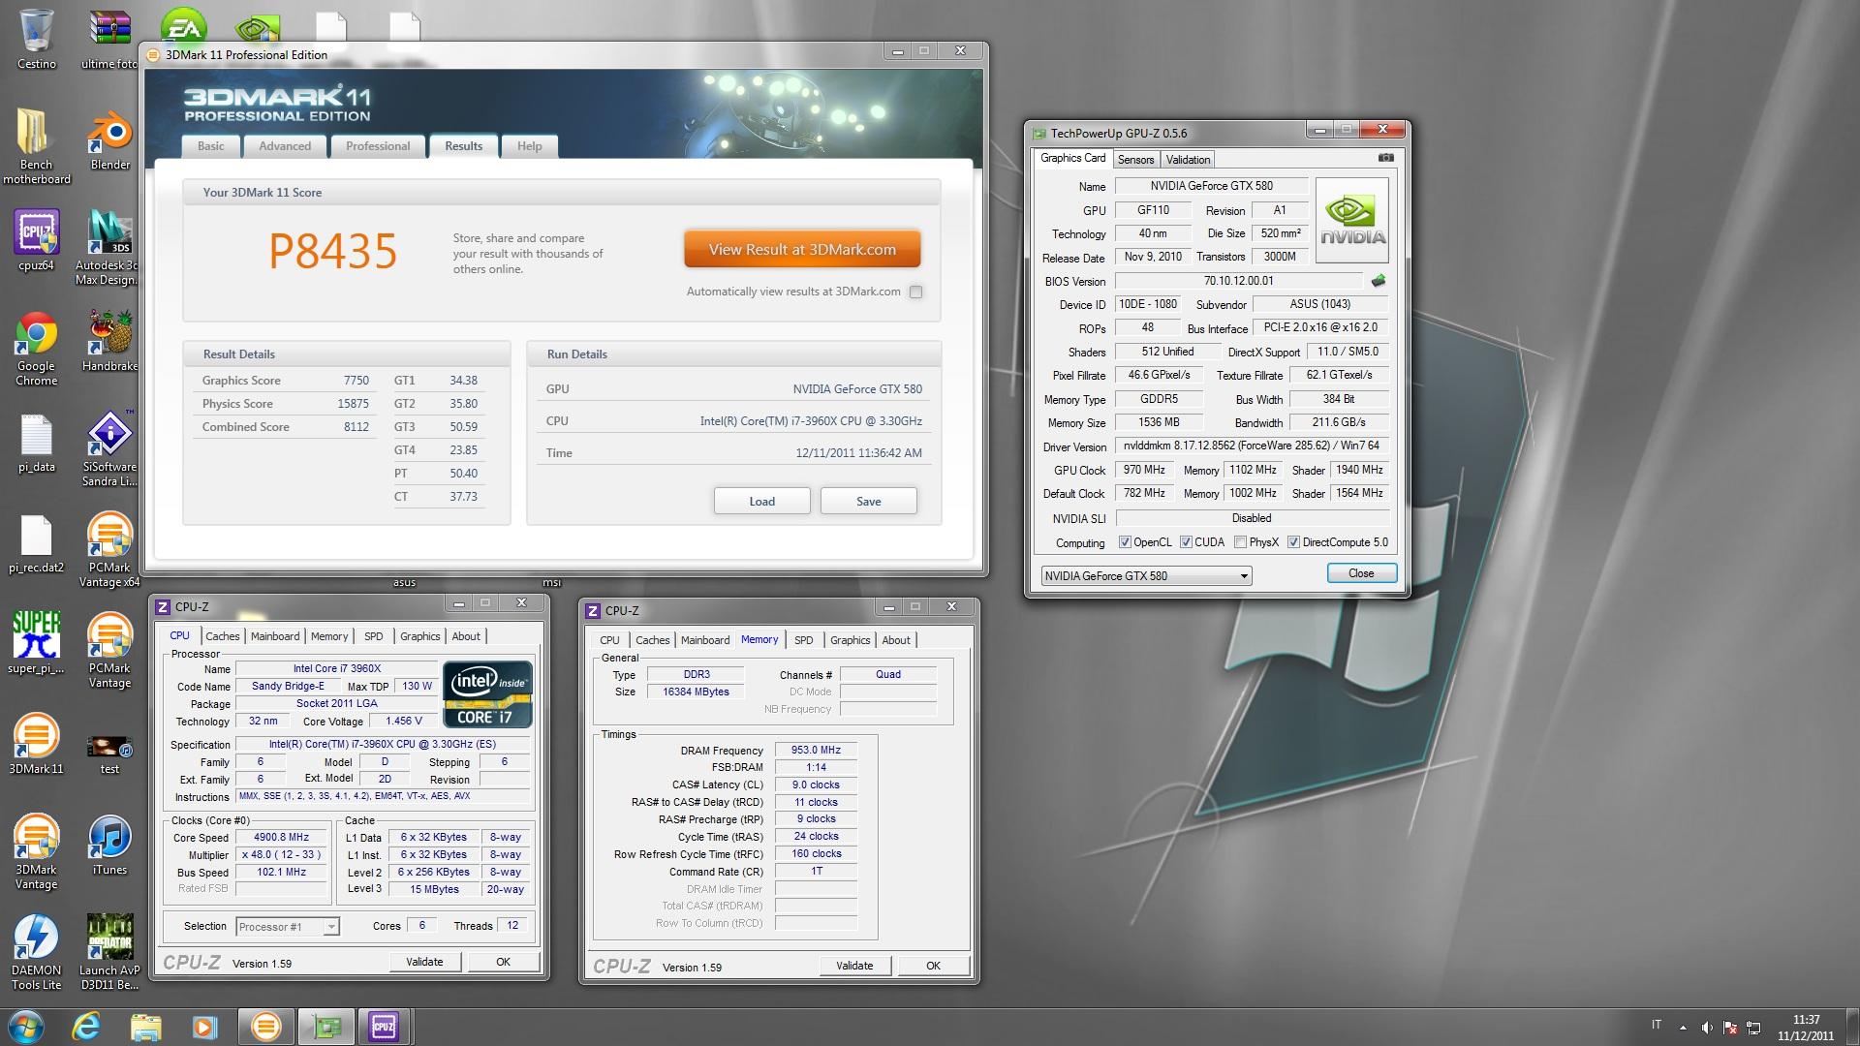This screenshot has height=1046, width=1860.
Task: Click the Save button in Run Details
Action: coord(868,501)
